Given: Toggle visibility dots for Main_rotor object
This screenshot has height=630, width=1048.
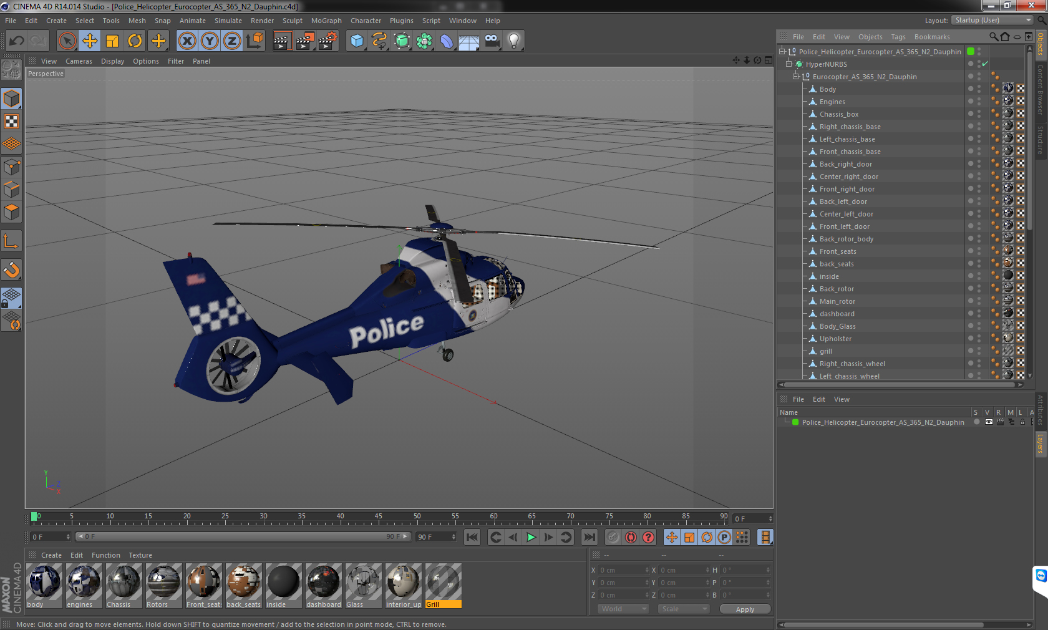Looking at the screenshot, I should [979, 301].
